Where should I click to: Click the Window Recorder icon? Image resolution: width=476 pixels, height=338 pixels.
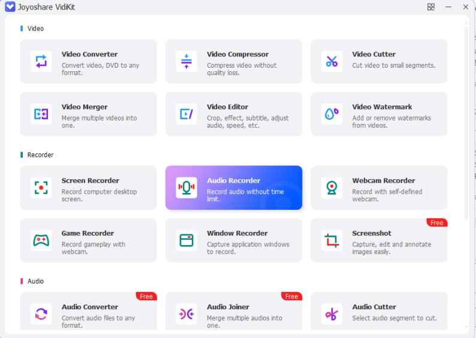[186, 240]
